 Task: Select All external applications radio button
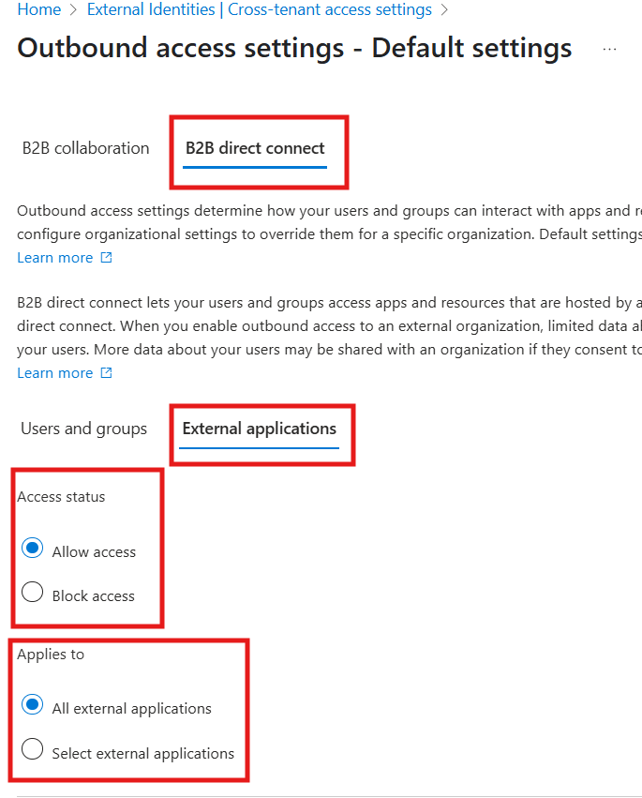click(32, 706)
